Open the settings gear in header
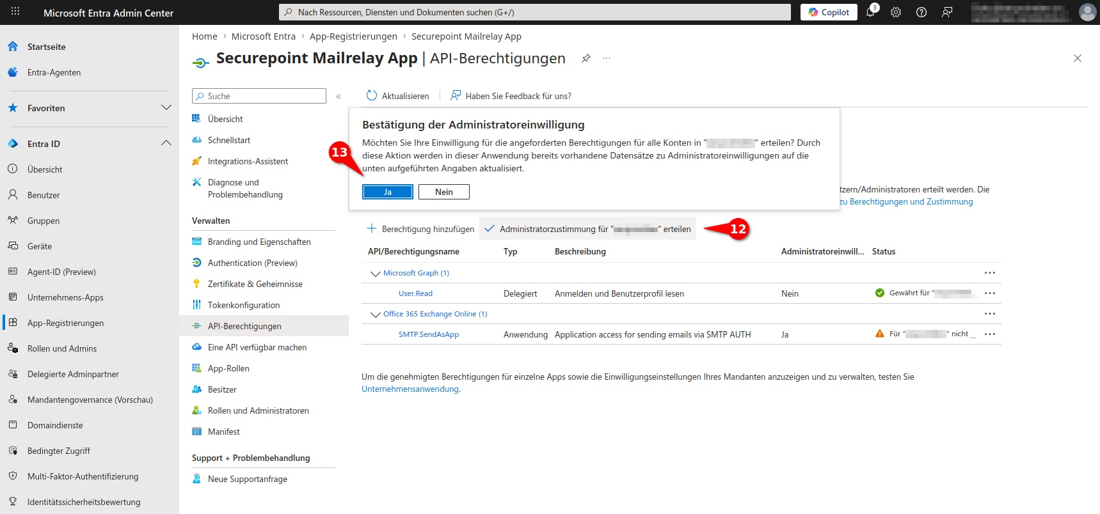This screenshot has height=514, width=1100. pyautogui.click(x=896, y=12)
